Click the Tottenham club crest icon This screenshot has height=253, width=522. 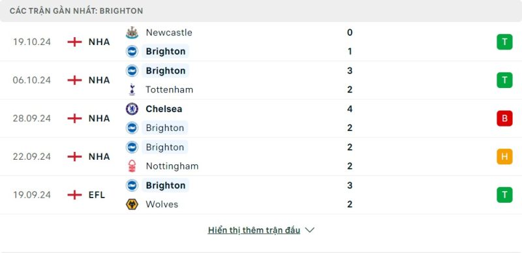pos(132,90)
